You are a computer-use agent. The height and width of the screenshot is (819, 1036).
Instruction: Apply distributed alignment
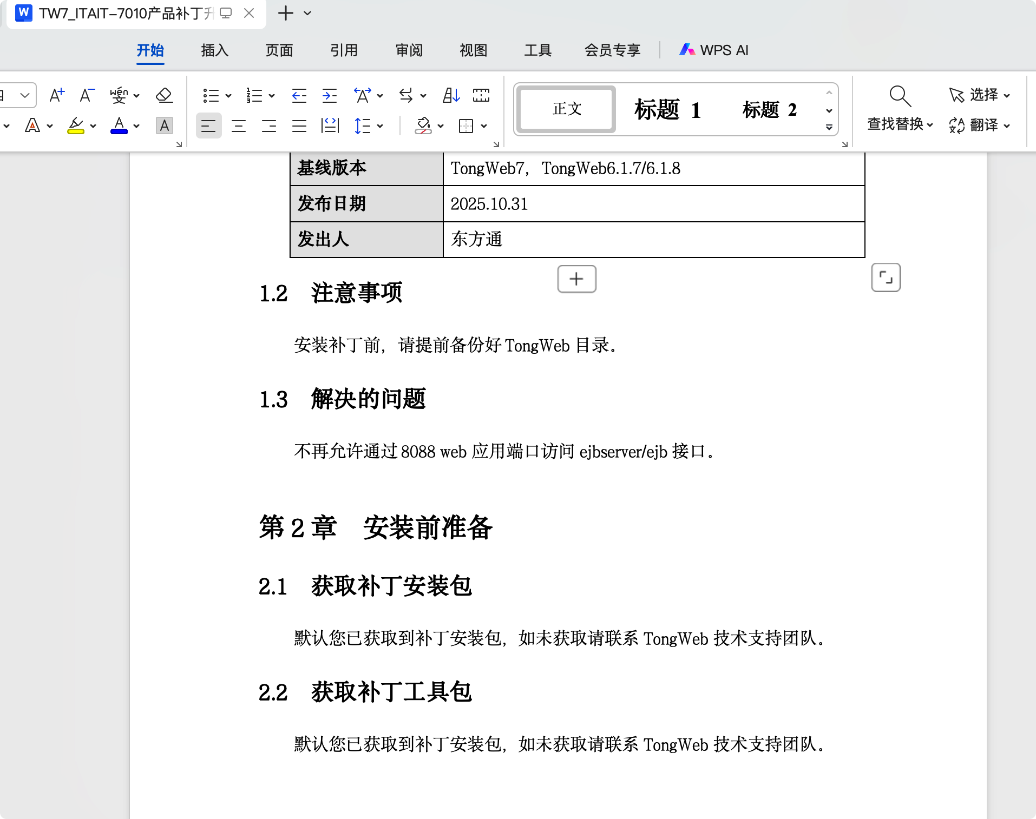pos(330,126)
